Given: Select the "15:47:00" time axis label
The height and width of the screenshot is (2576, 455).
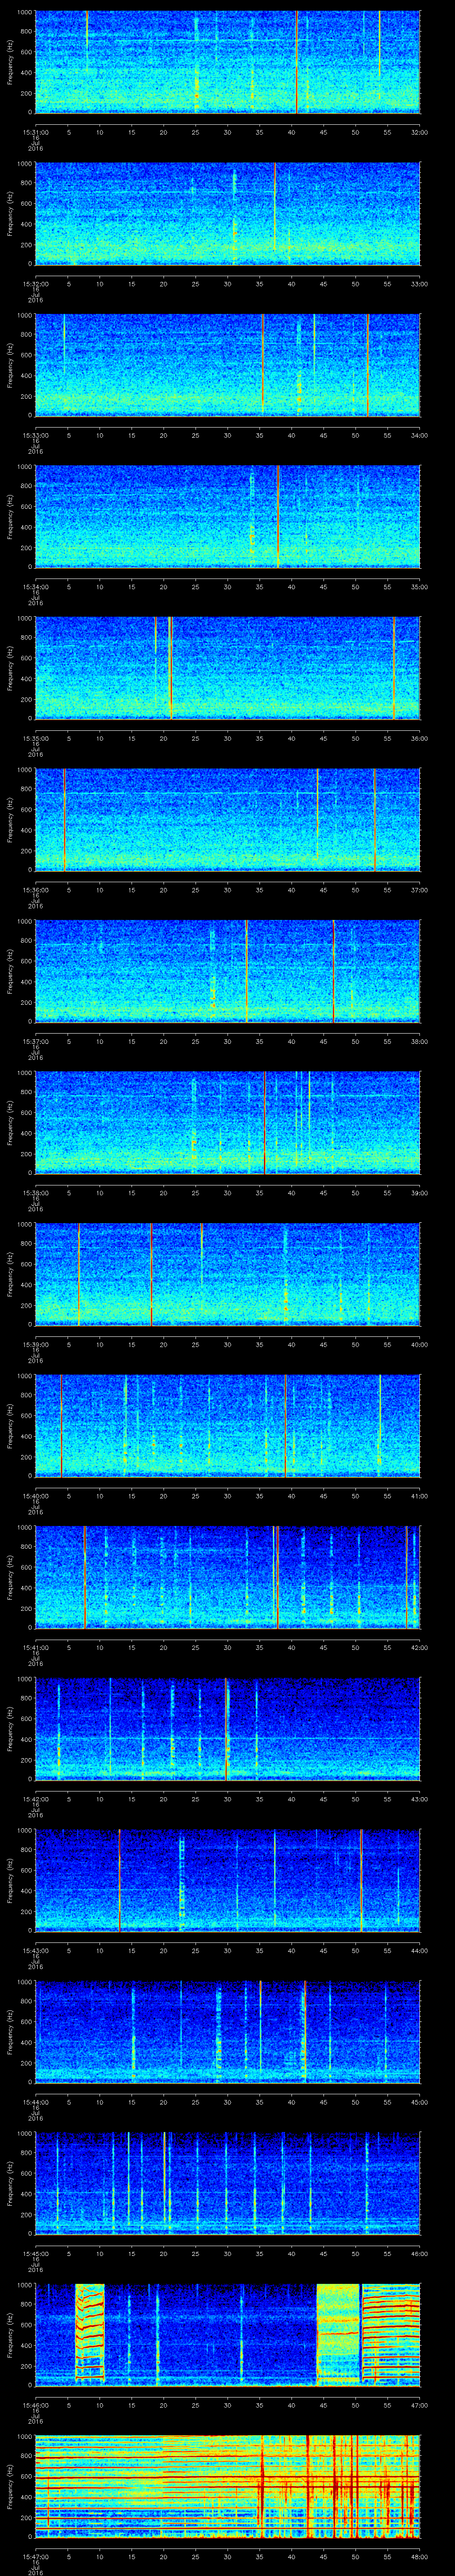Looking at the screenshot, I should (x=36, y=2556).
